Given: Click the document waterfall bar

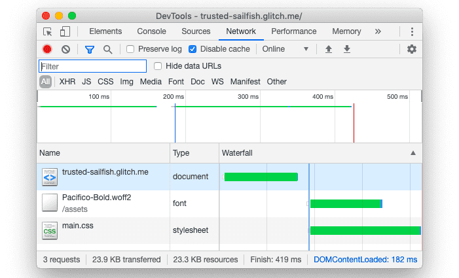Looking at the screenshot, I should (x=261, y=177).
